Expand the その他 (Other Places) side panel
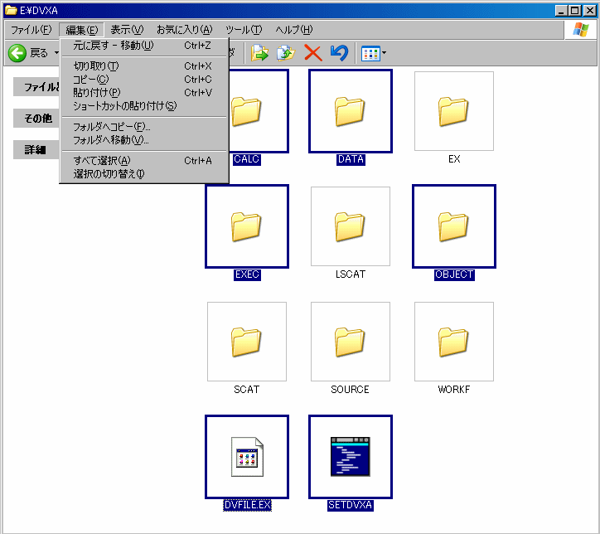This screenshot has width=600, height=534. tap(37, 119)
